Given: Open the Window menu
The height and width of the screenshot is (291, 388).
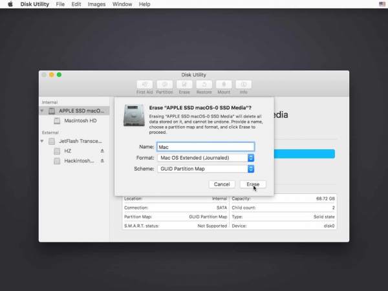Looking at the screenshot, I should tap(122, 4).
